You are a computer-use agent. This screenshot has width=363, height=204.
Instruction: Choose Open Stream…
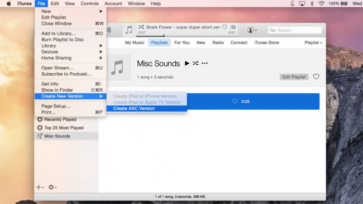click(70, 68)
